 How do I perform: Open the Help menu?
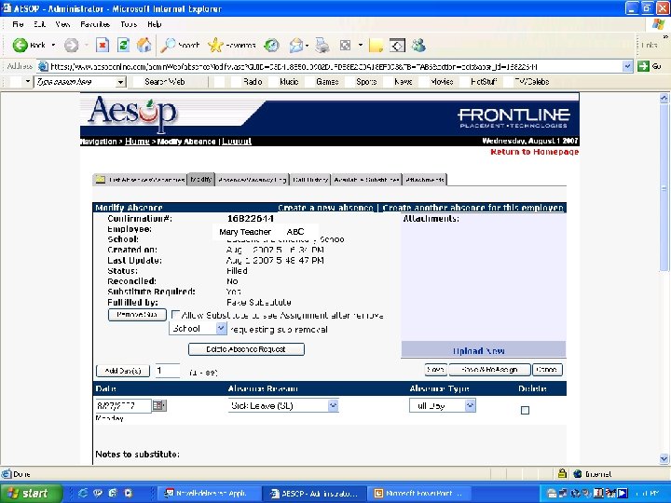pyautogui.click(x=155, y=24)
